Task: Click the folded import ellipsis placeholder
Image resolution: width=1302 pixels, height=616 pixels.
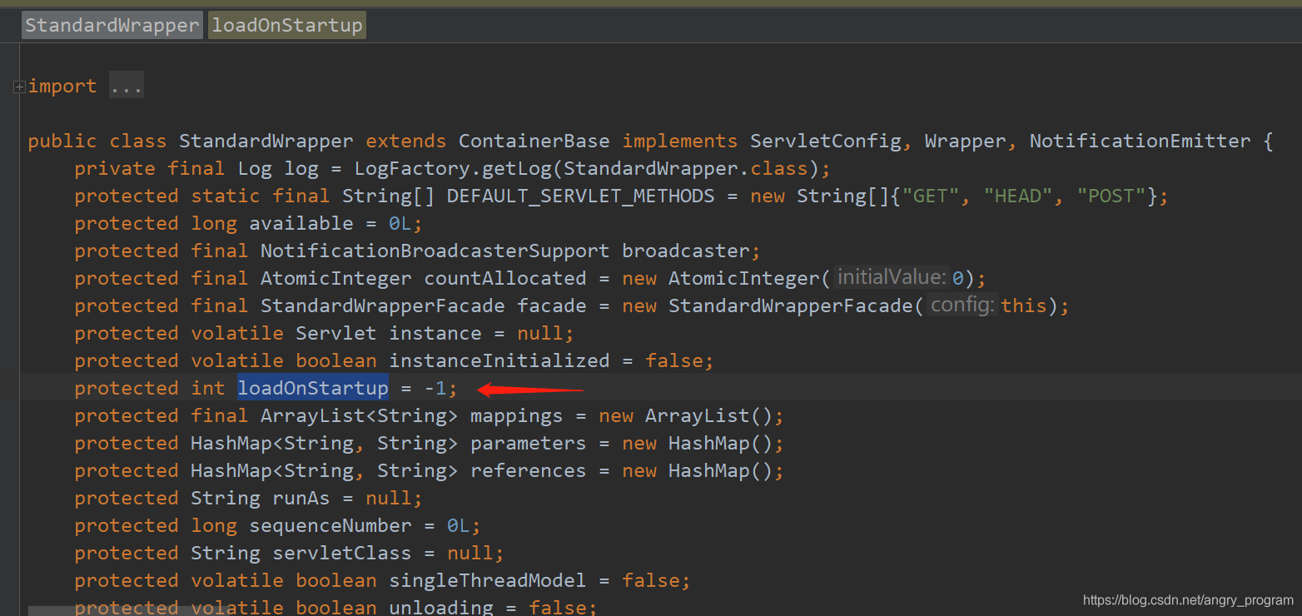Action: 127,86
